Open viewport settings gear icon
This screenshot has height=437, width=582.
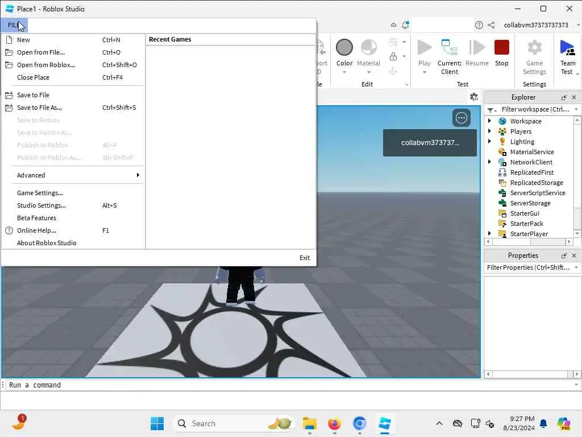[473, 97]
